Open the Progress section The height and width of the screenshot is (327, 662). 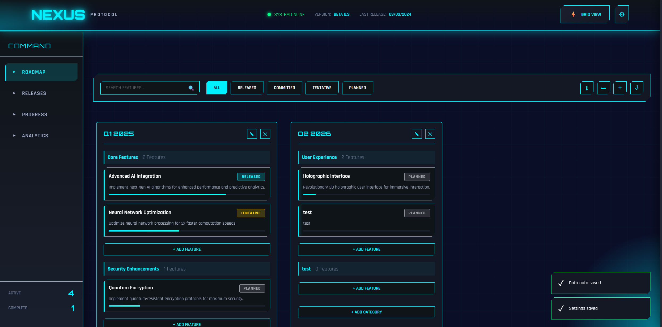pyautogui.click(x=35, y=115)
